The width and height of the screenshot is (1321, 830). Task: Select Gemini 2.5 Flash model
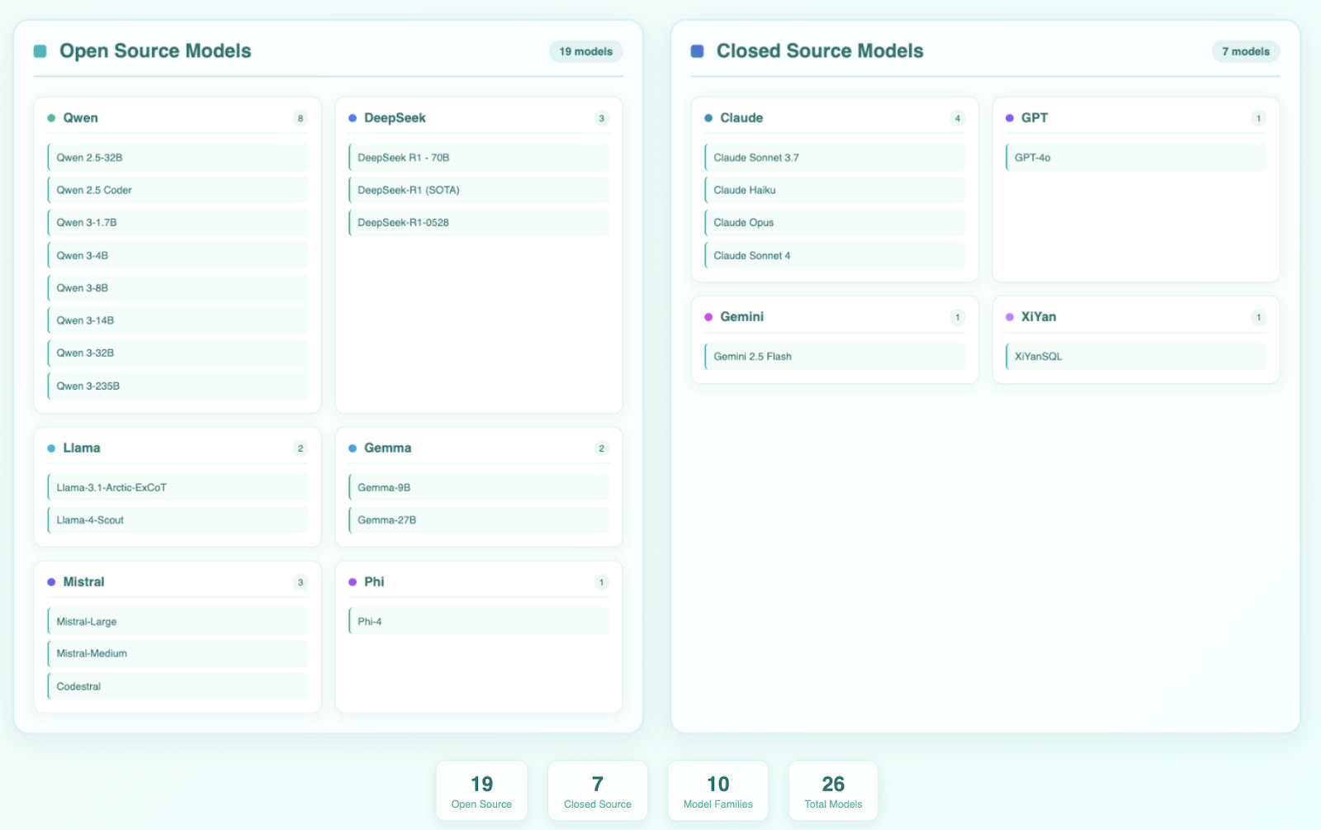(835, 357)
